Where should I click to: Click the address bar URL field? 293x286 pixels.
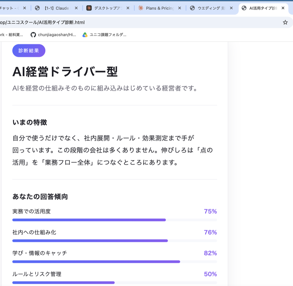(x=138, y=22)
